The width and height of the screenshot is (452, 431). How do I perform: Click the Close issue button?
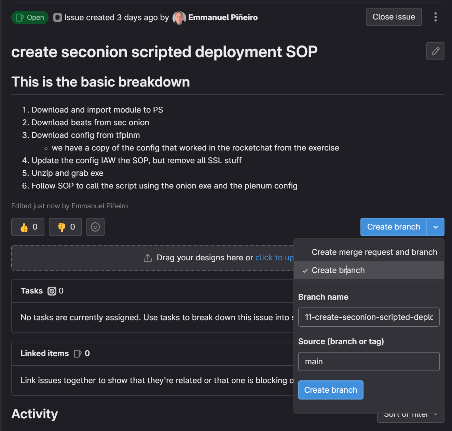pyautogui.click(x=394, y=17)
